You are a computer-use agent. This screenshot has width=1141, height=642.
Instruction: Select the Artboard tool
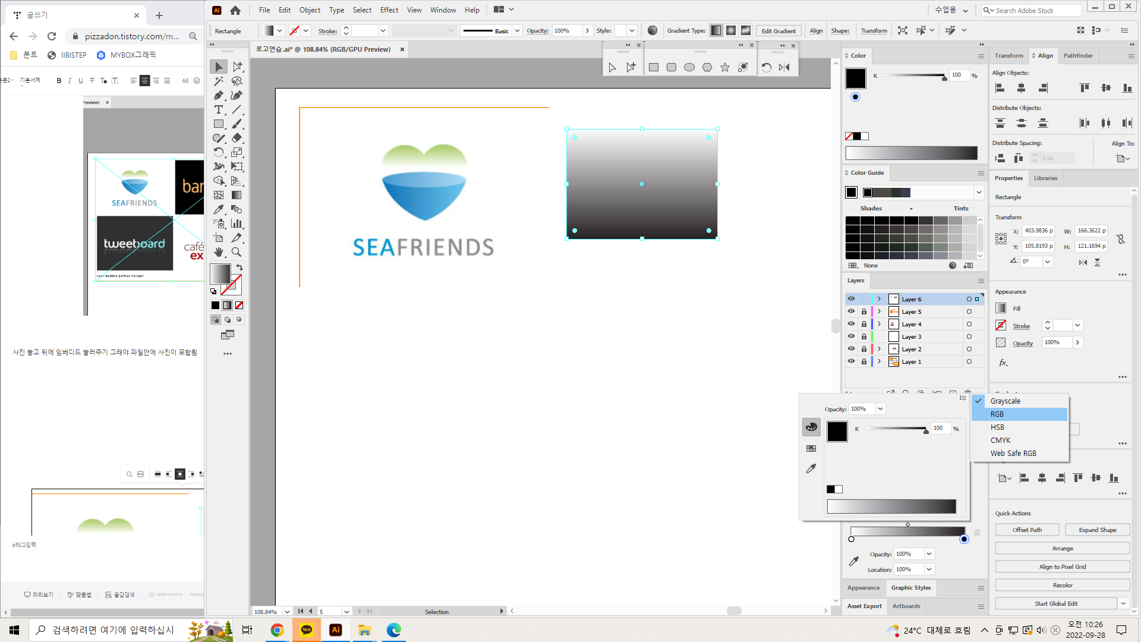219,238
